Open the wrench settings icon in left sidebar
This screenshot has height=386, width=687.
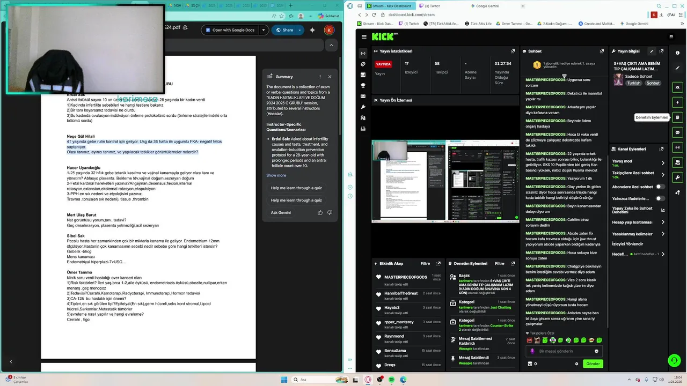pos(363,107)
